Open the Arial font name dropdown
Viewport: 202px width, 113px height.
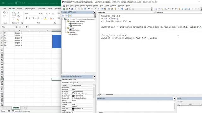click(x=39, y=14)
